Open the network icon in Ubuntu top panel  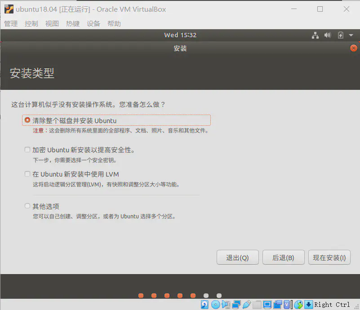click(x=315, y=35)
